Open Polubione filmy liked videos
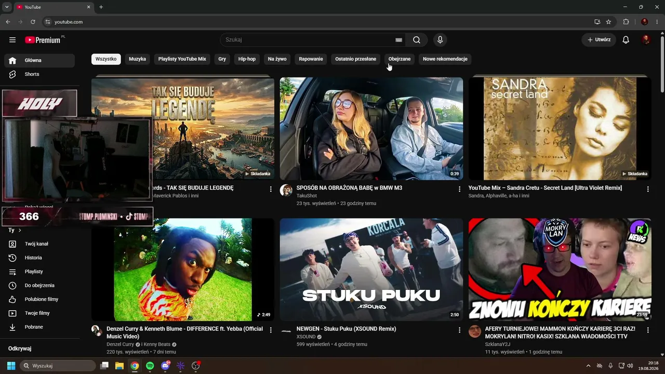 [x=39, y=299]
